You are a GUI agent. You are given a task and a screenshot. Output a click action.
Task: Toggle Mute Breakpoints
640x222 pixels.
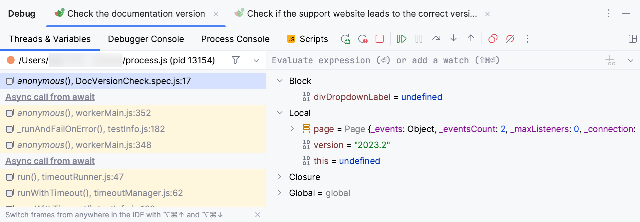510,39
